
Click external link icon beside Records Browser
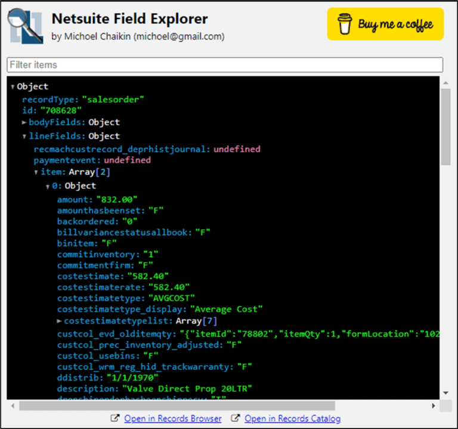[115, 418]
